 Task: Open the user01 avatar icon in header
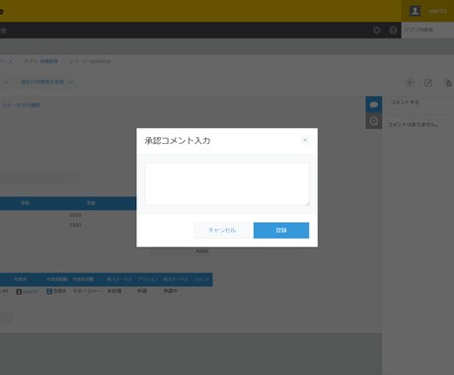pyautogui.click(x=415, y=11)
